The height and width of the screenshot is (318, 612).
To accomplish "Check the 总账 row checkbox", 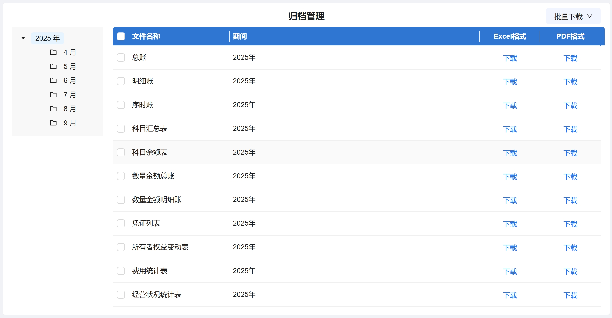I will [121, 57].
